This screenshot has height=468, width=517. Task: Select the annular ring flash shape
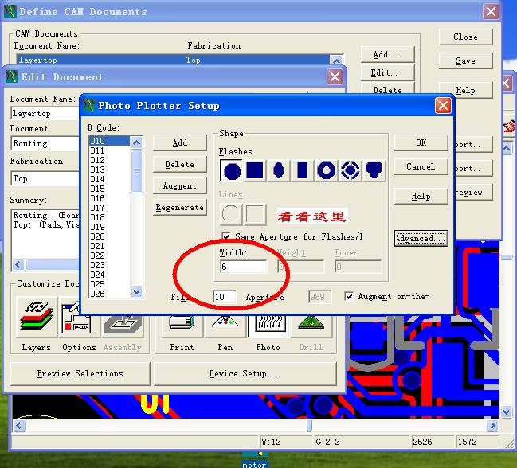326,170
